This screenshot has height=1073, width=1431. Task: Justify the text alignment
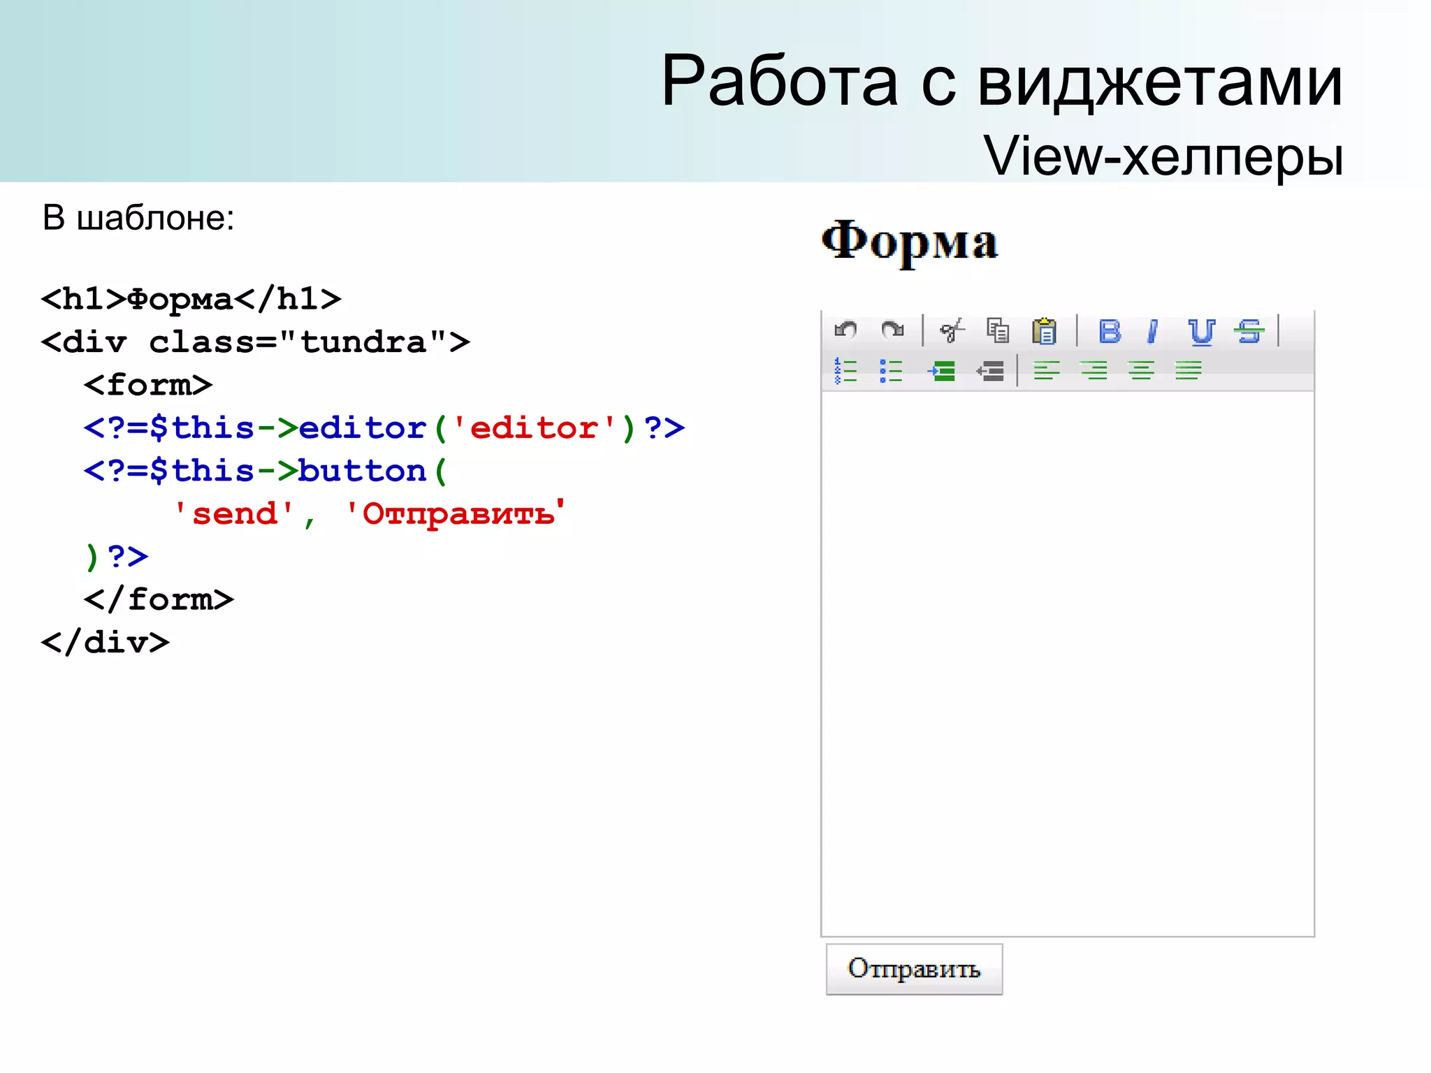1189,370
